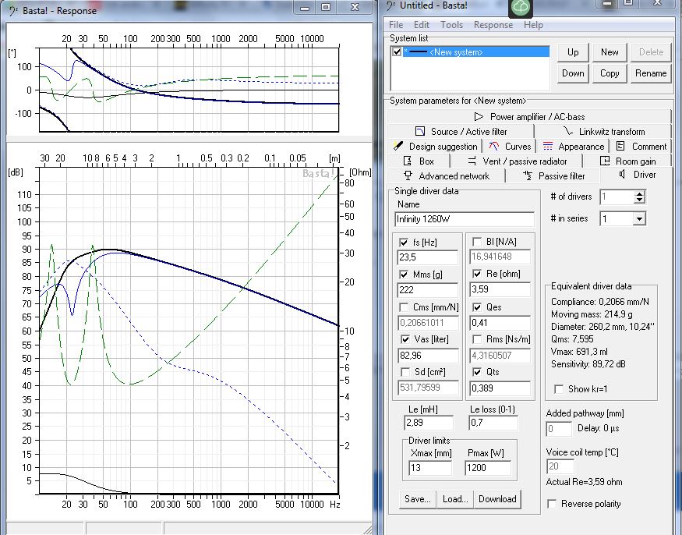Screen dimensions: 682x535
Task: Click the New system button
Action: tap(610, 52)
